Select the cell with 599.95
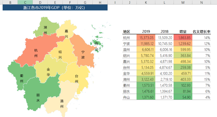The height and width of the screenshot is (117, 217). 183,49
